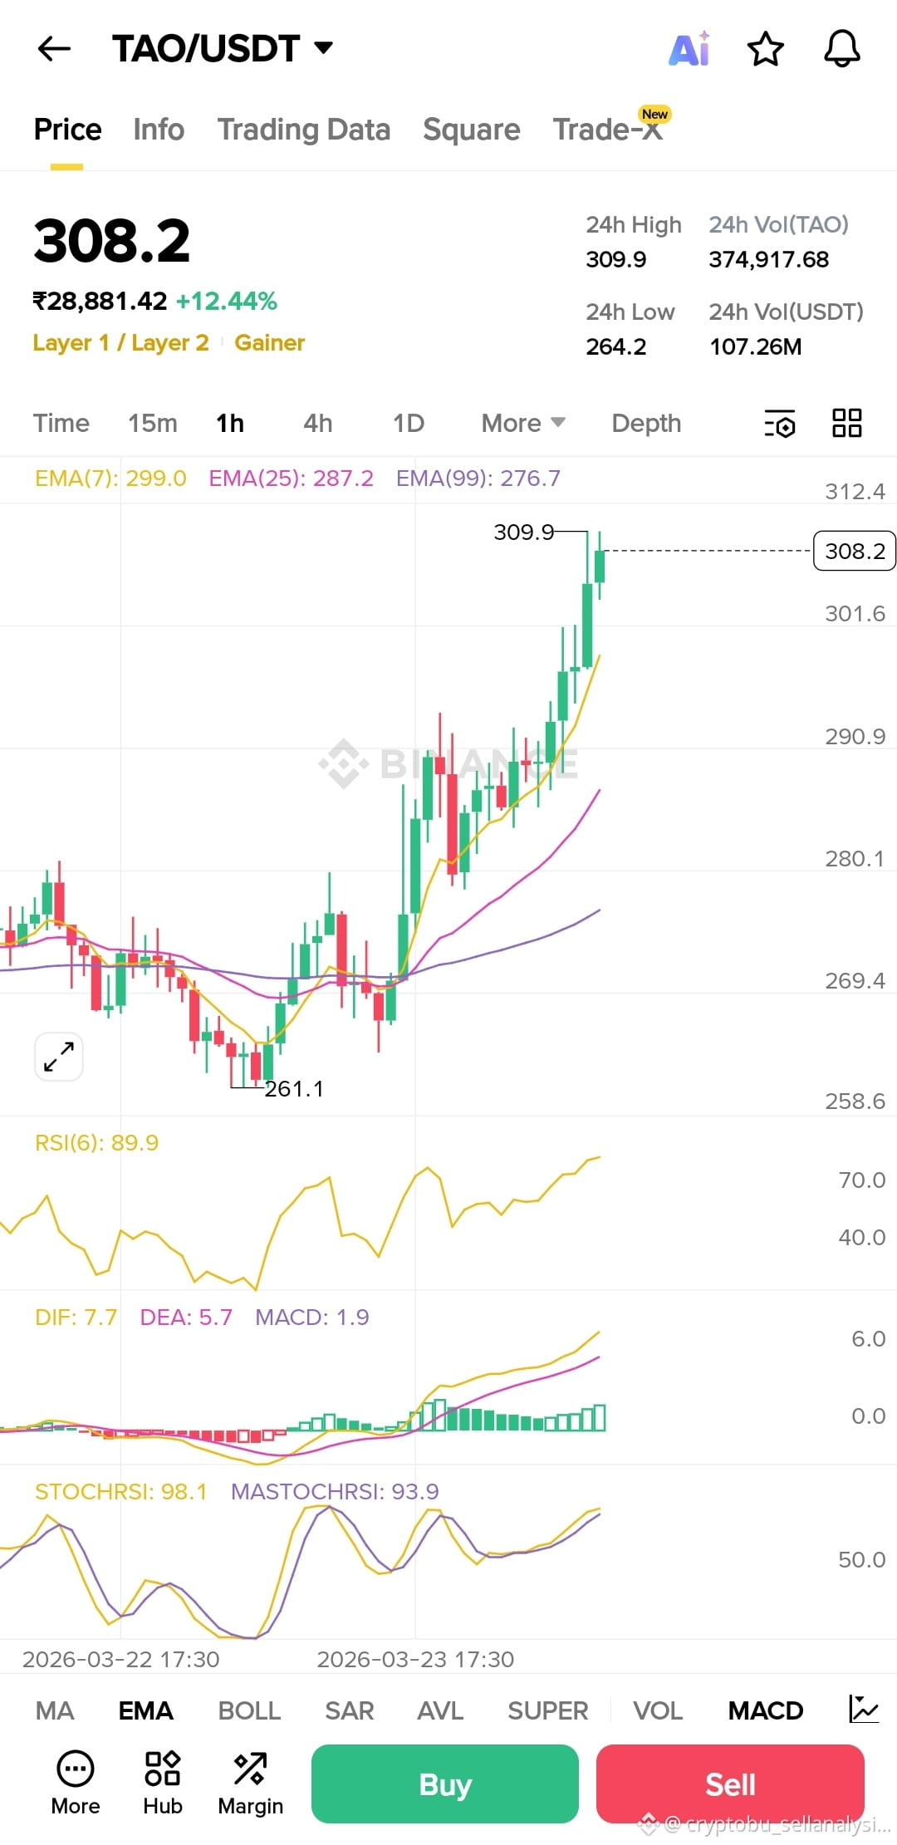This screenshot has height=1845, width=897.
Task: Open the Trading Data tab
Action: tap(304, 130)
